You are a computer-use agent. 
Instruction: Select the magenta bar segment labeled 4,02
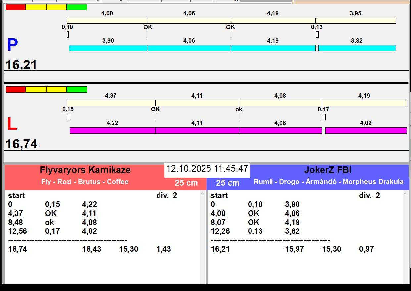366,131
